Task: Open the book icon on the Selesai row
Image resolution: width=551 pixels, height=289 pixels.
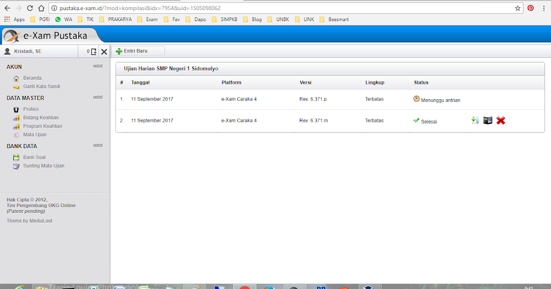Action: pos(488,121)
